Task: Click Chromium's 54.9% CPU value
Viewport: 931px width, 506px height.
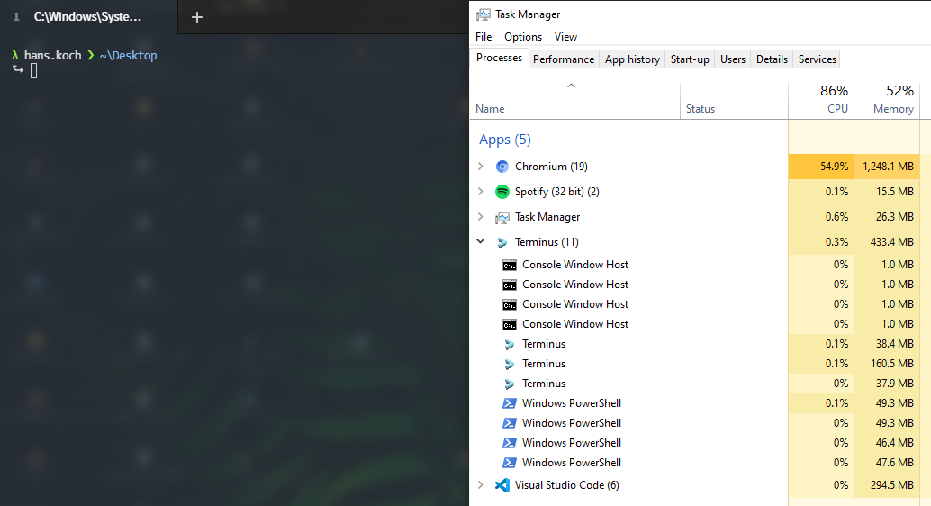Action: pos(835,167)
